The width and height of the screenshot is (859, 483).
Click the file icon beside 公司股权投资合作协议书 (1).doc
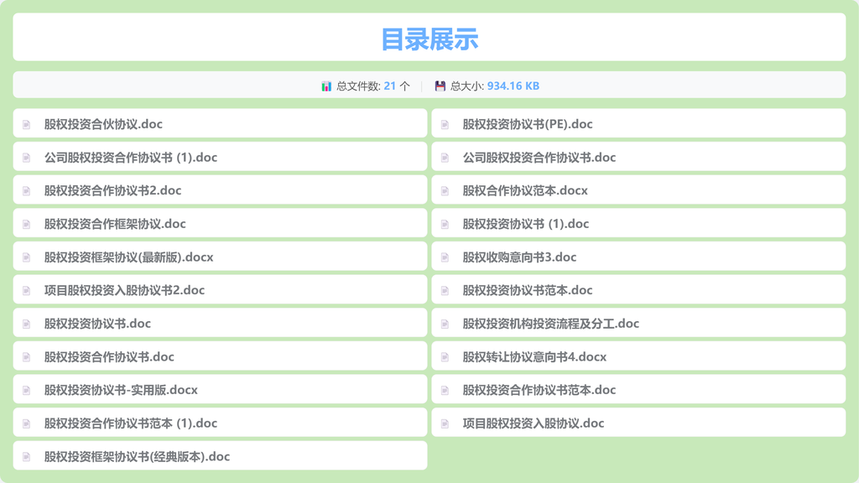pyautogui.click(x=26, y=158)
